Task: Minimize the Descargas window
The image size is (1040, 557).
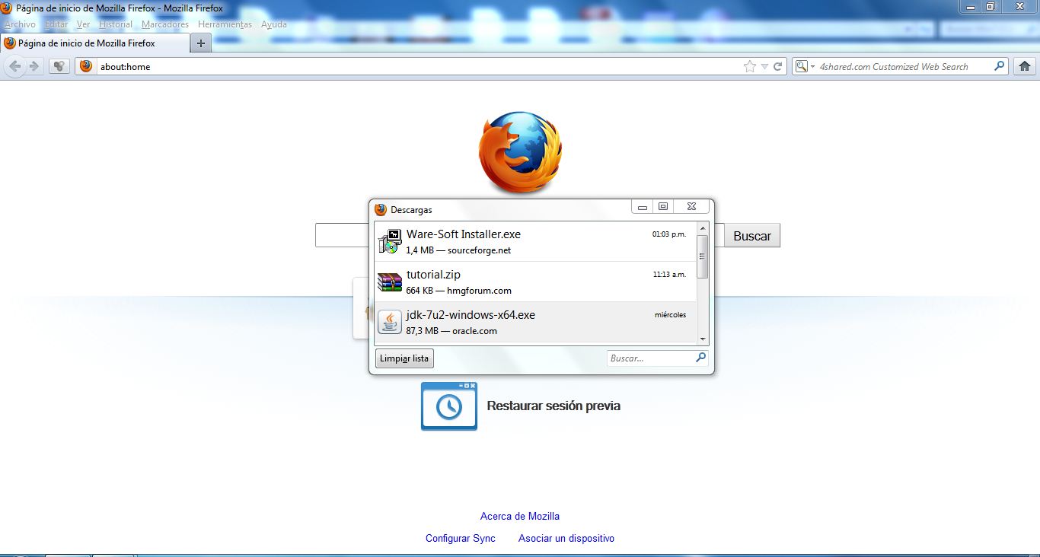Action: [x=643, y=207]
